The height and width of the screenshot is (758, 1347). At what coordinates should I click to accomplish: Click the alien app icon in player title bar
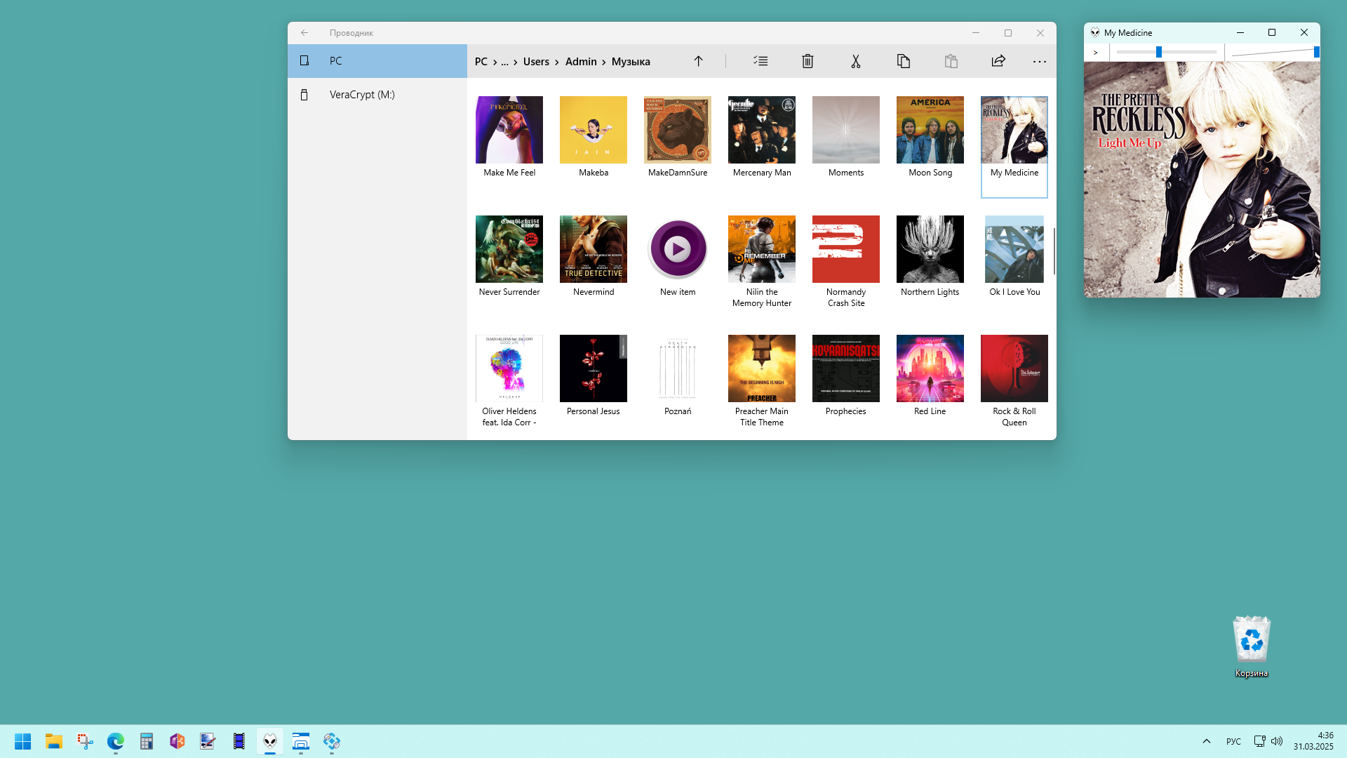[1095, 33]
